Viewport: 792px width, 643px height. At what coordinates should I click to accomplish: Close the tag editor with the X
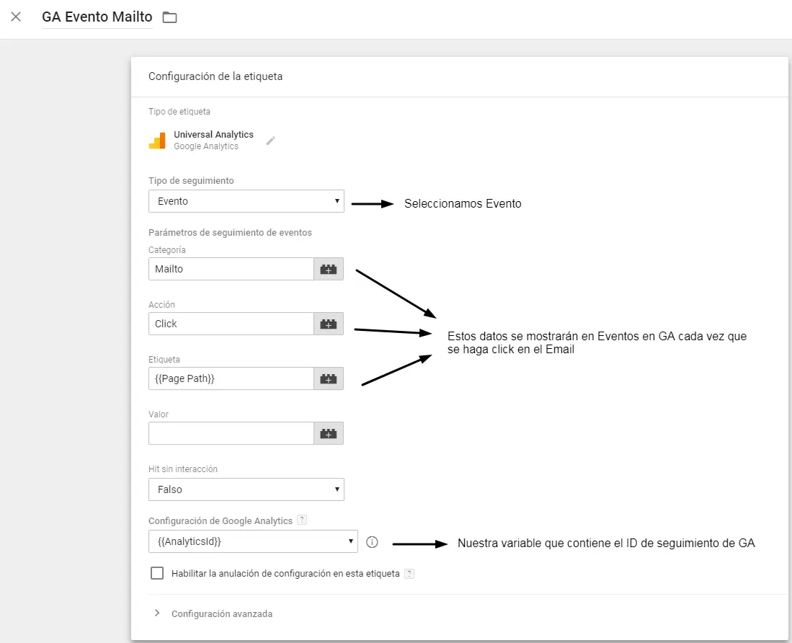pos(16,17)
